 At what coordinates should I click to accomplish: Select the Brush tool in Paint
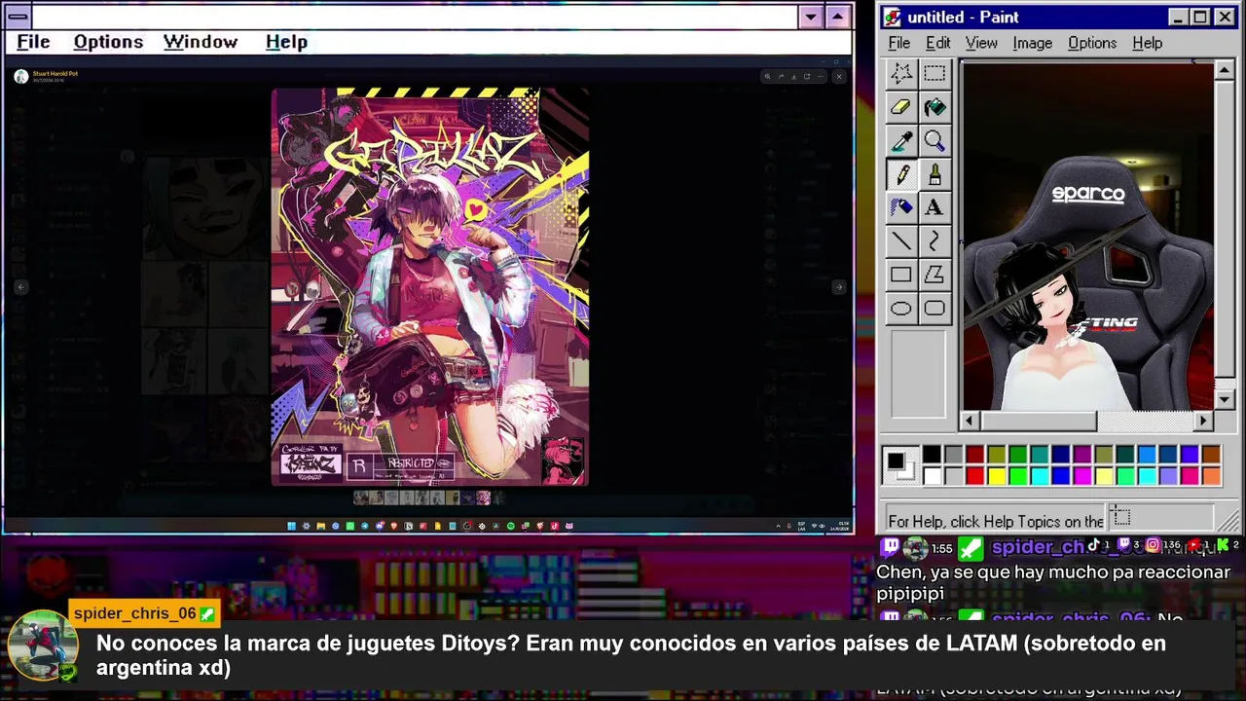click(x=934, y=174)
